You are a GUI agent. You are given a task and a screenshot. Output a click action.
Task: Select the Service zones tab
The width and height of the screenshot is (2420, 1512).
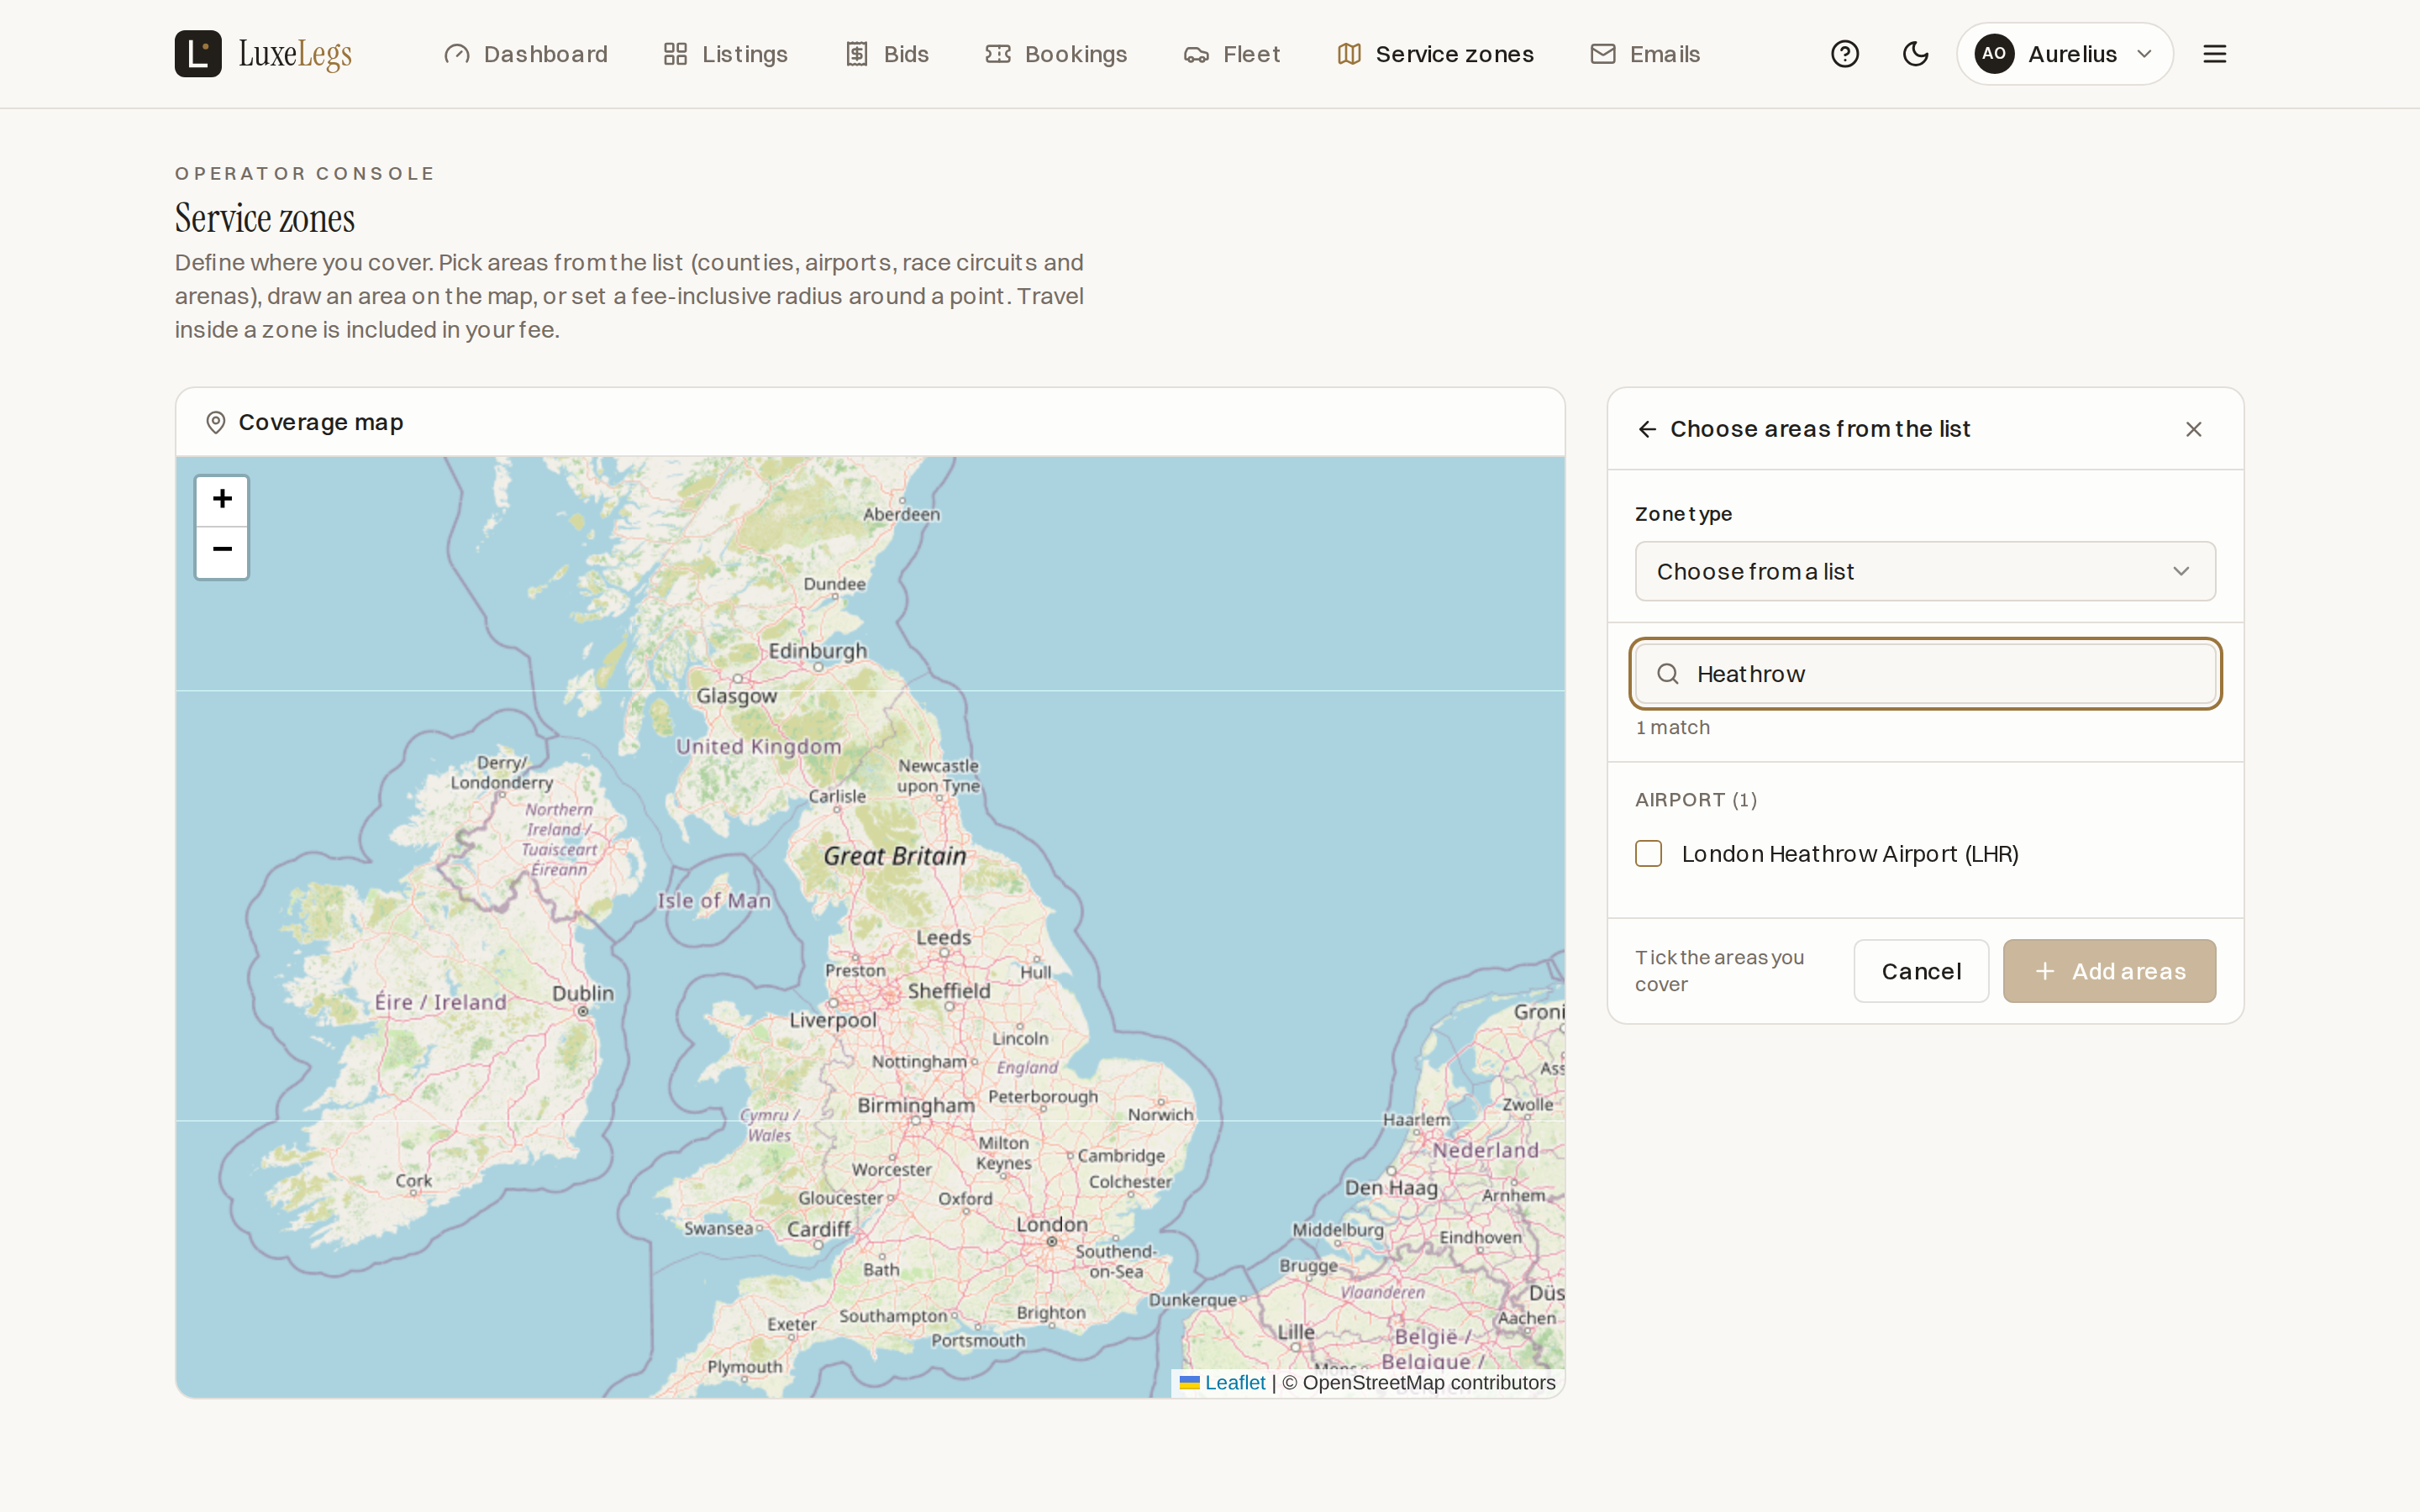point(1435,54)
